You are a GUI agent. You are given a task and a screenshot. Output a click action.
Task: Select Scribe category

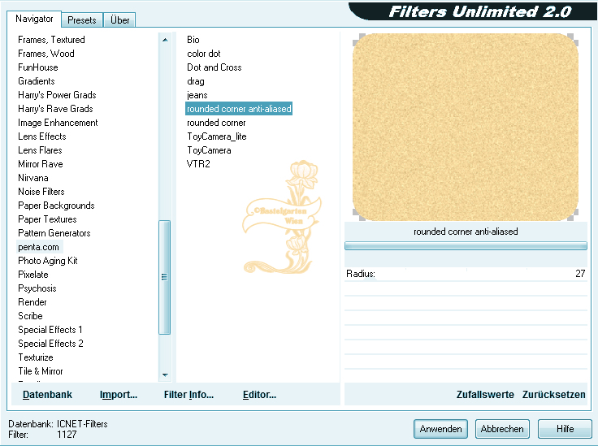pyautogui.click(x=30, y=316)
